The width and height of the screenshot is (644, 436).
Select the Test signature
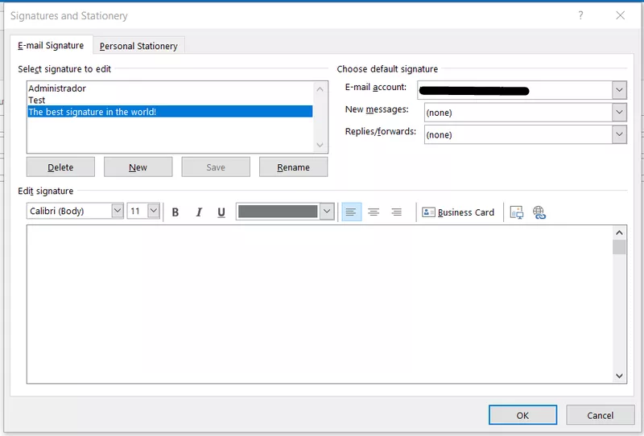(x=170, y=100)
